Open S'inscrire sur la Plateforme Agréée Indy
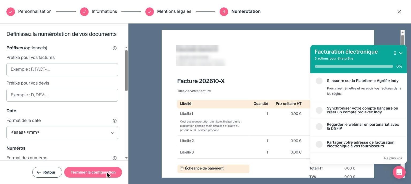411x184 pixels. [363, 81]
